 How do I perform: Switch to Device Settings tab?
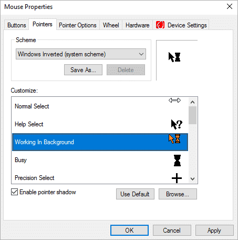click(x=181, y=25)
